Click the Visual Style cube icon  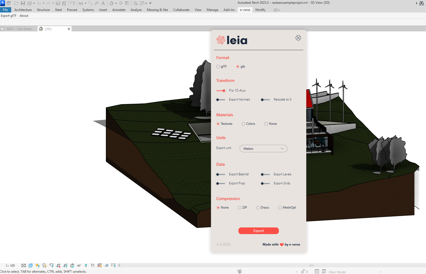click(x=31, y=265)
